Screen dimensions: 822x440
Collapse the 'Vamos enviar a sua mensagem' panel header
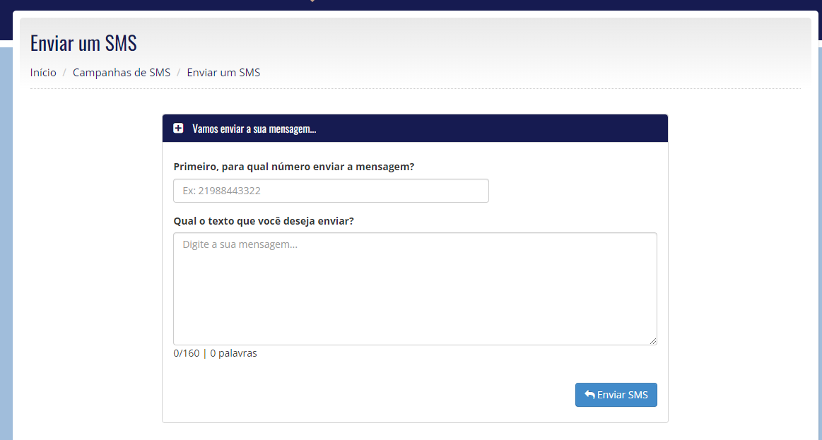coord(415,129)
